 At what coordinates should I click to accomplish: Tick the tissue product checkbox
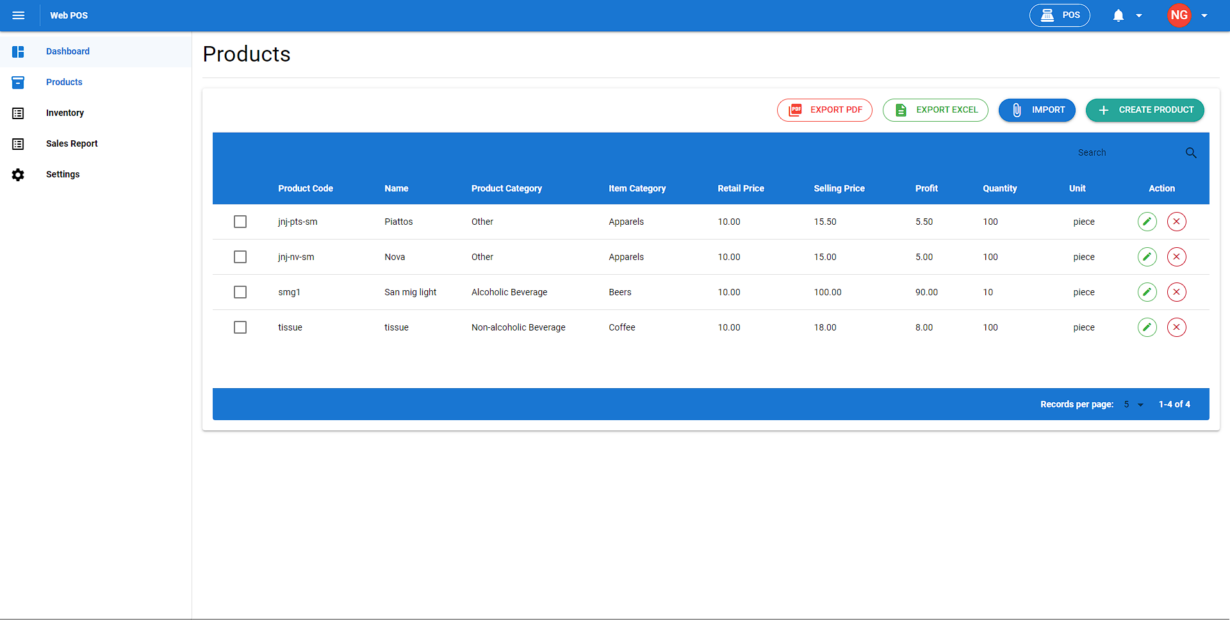point(240,327)
